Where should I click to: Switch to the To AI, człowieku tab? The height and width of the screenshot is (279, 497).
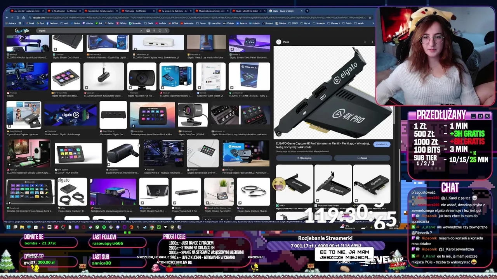point(64,11)
